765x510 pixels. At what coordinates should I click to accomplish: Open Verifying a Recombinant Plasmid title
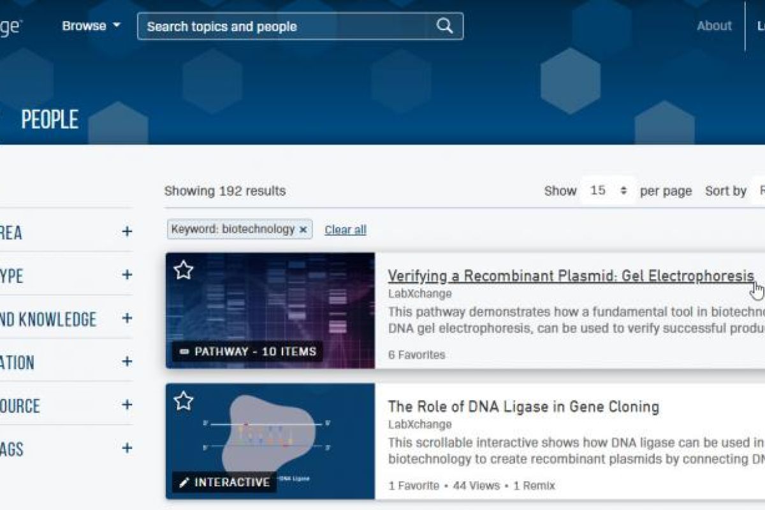[571, 276]
